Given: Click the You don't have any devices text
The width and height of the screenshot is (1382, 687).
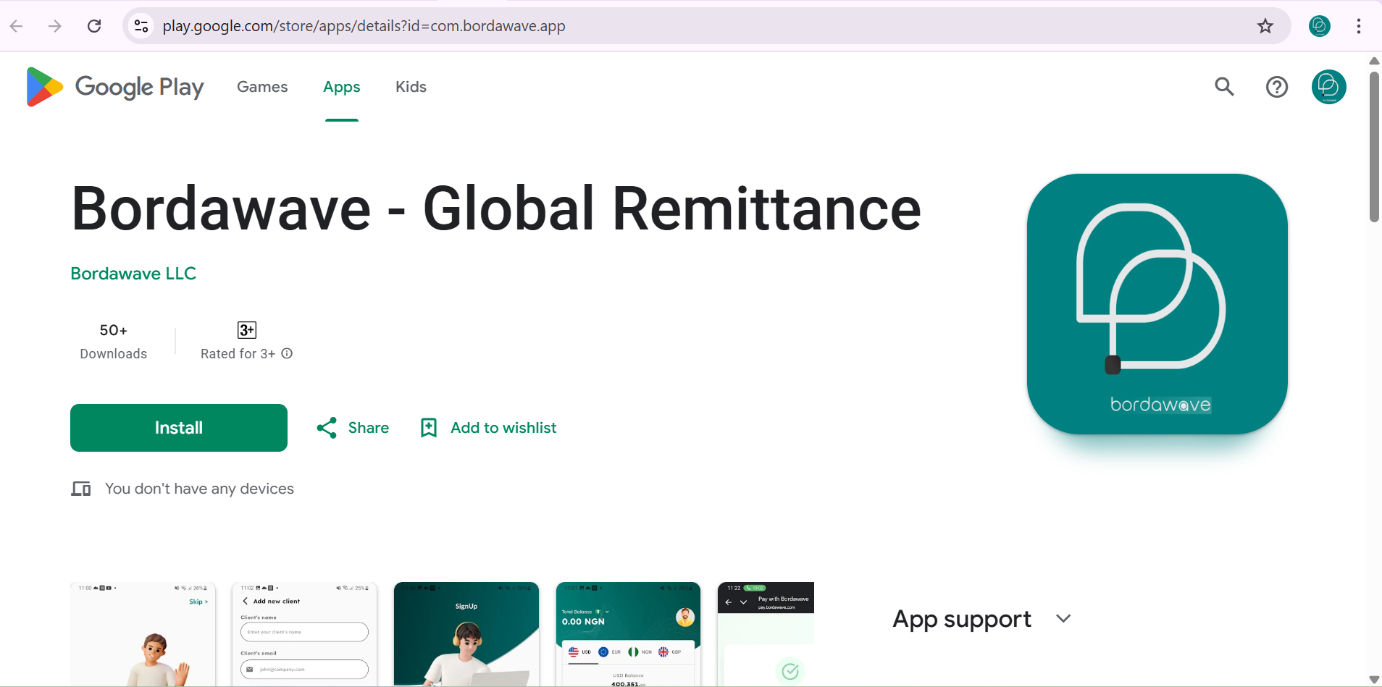Looking at the screenshot, I should (199, 489).
